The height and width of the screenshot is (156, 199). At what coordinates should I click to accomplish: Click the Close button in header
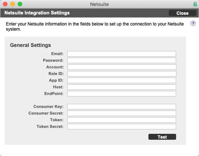point(182,13)
